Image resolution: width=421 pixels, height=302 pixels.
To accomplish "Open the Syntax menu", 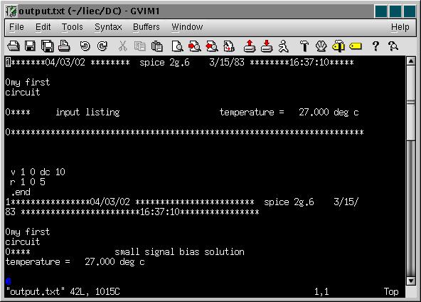I will click(x=108, y=27).
